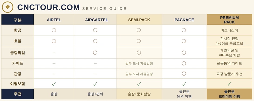
Task: Click the 출장+문화탐방 recommendation cell
Action: (139, 94)
